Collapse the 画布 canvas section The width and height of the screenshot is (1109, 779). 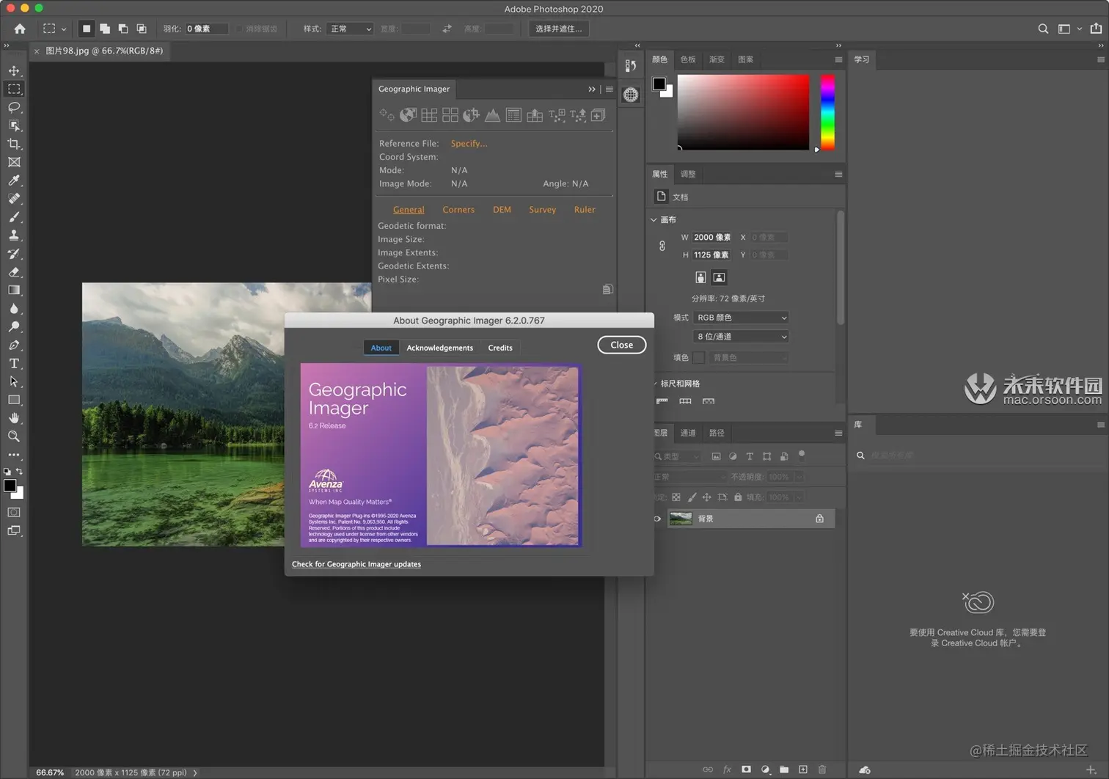pyautogui.click(x=654, y=220)
